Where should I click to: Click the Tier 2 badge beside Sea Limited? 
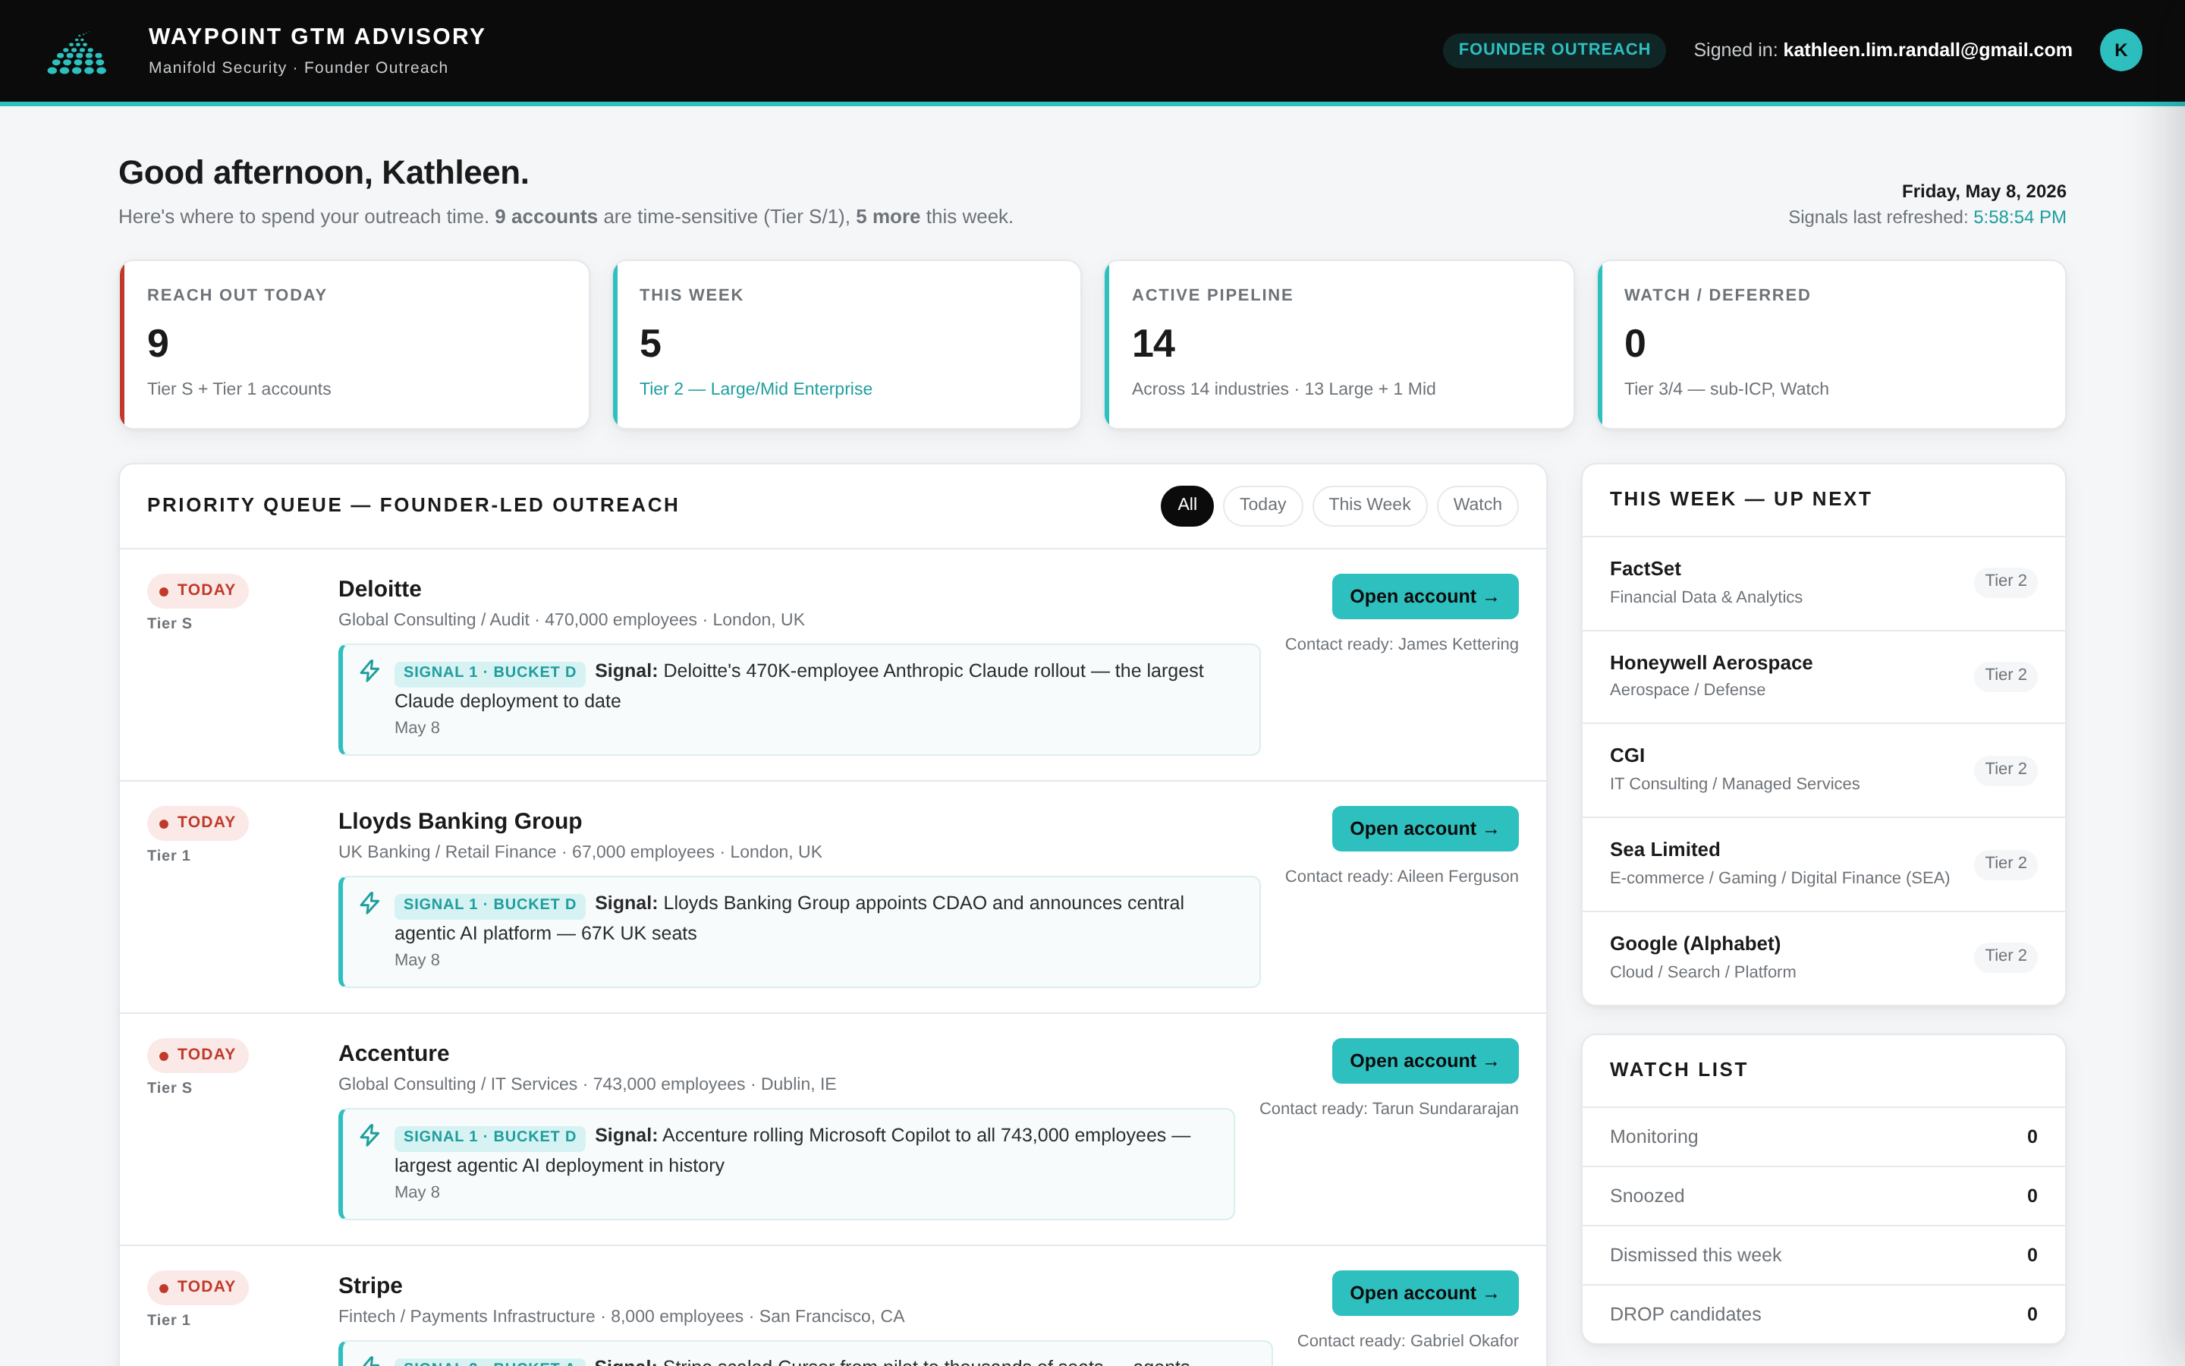[x=2005, y=863]
